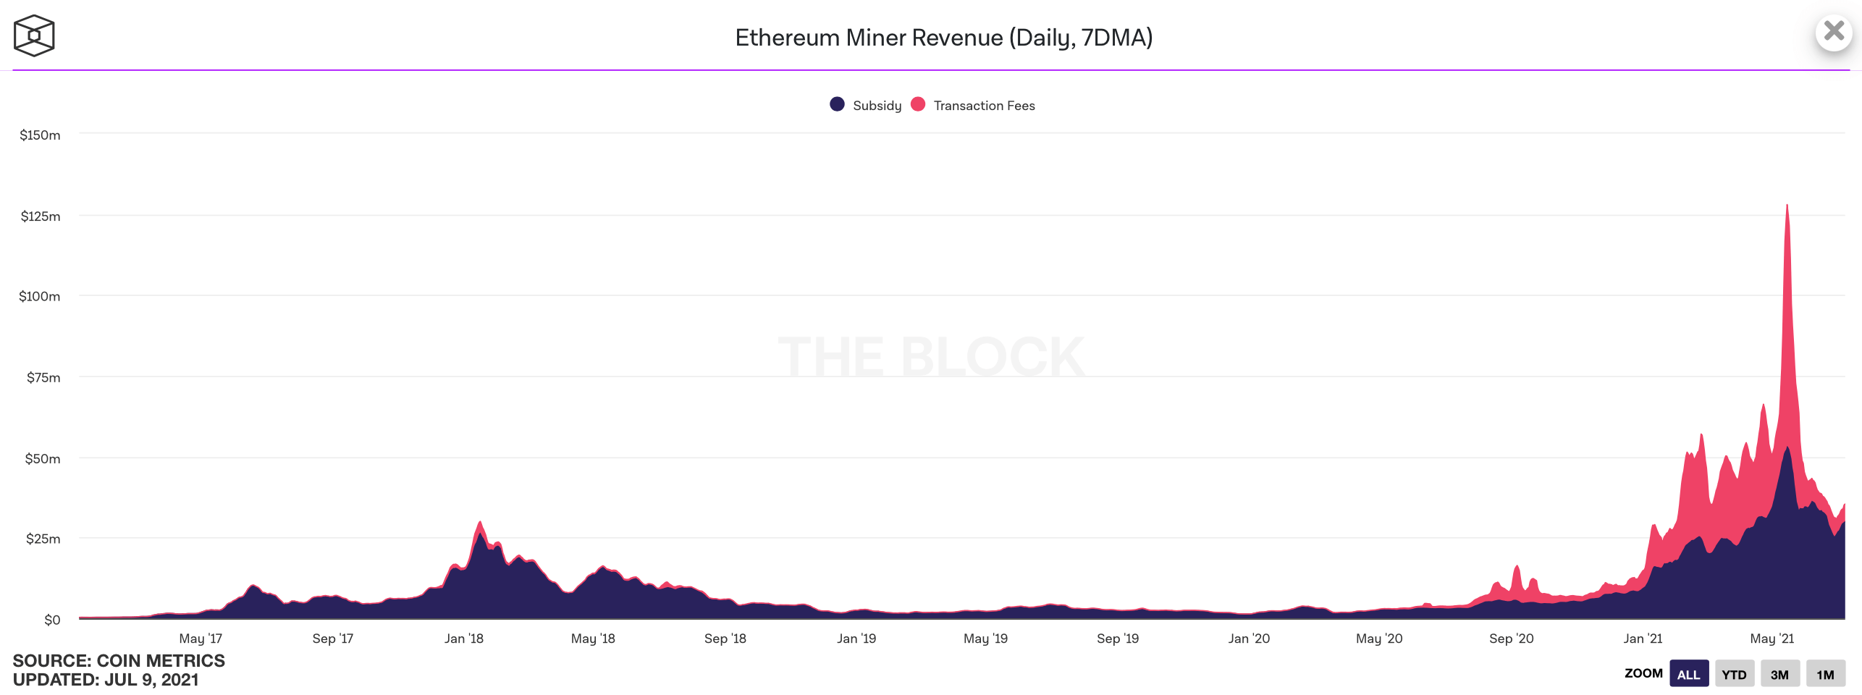Select the ALL zoom range

click(1688, 674)
